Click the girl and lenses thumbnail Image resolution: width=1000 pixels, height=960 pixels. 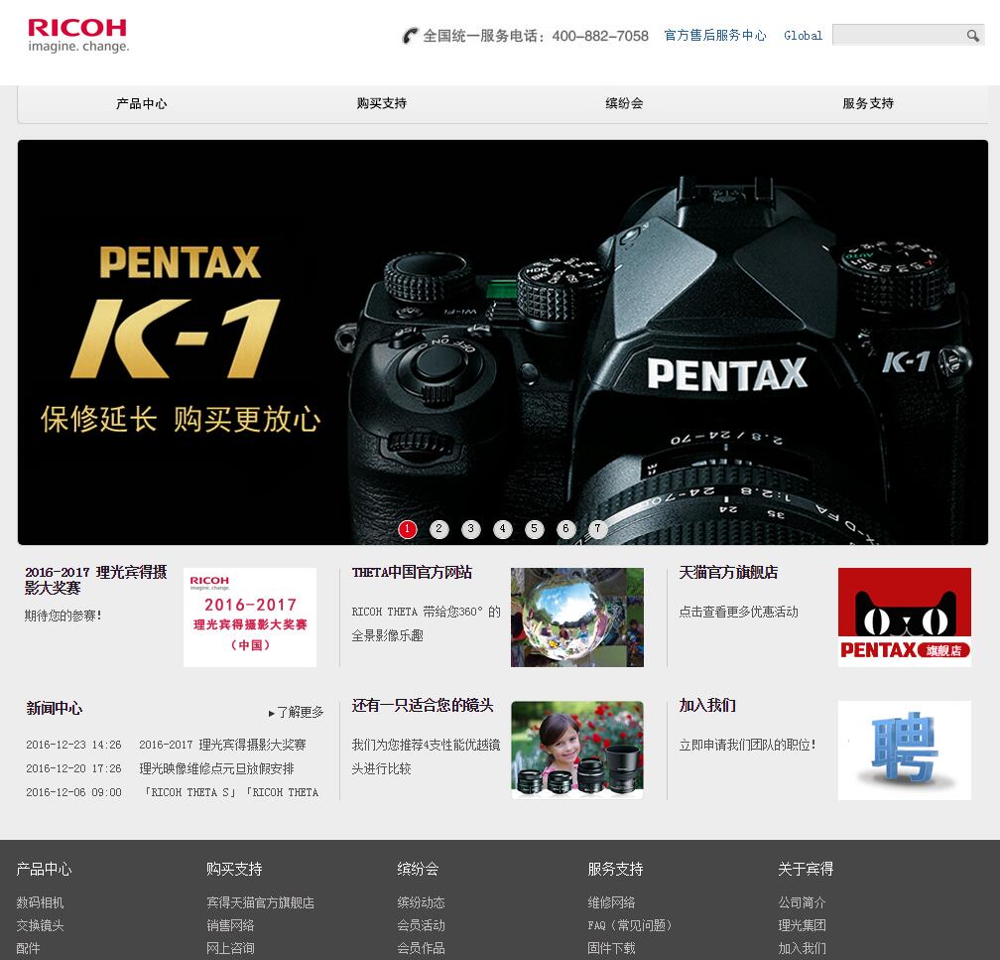pos(577,750)
